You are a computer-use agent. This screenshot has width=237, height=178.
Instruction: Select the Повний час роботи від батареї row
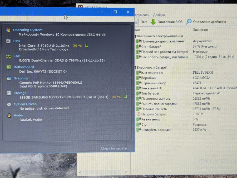[172, 52]
